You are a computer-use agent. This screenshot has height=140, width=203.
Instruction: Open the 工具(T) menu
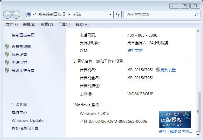(x=64, y=24)
